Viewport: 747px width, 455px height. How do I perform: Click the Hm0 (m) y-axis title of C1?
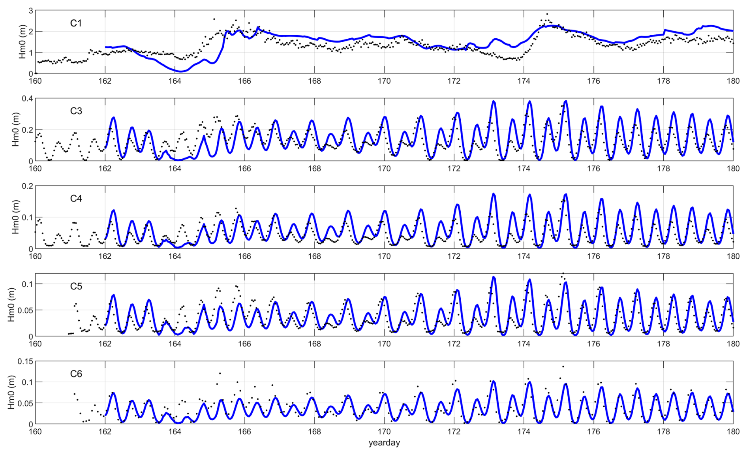pyautogui.click(x=23, y=42)
